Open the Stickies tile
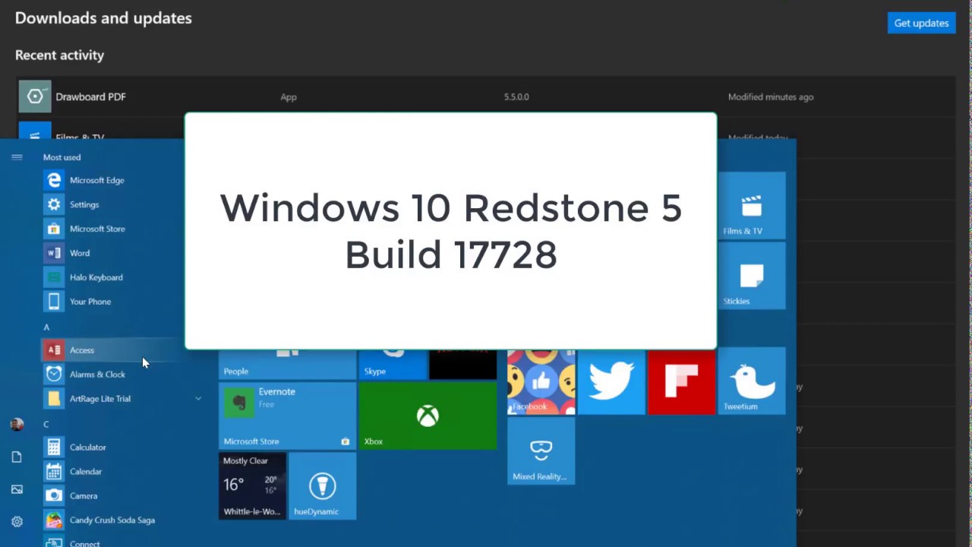 click(752, 276)
